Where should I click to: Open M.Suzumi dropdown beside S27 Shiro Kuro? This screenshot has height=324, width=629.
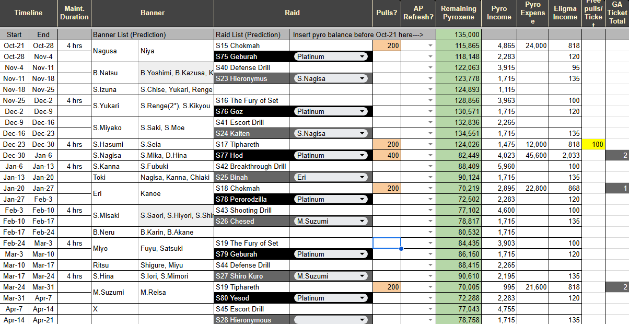pos(331,276)
